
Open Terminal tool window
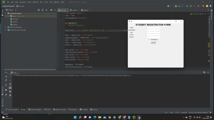pos(84,109)
